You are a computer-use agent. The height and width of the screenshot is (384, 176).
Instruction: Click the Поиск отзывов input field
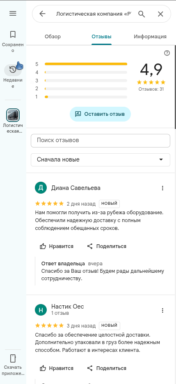[x=101, y=140]
